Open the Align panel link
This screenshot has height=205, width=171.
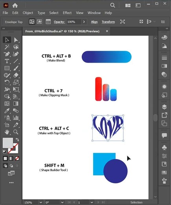tap(94, 22)
